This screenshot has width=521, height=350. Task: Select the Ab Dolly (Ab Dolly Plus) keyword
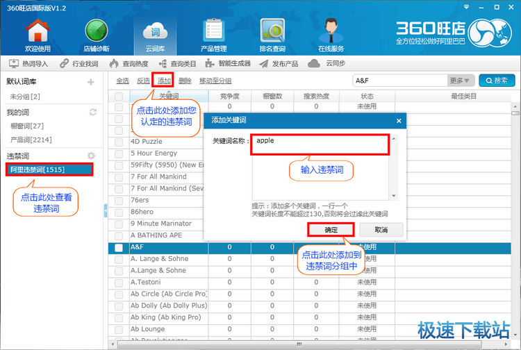pos(169,306)
